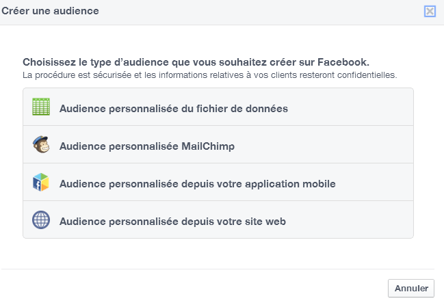Click the divider line above Annuler
The width and height of the screenshot is (444, 305).
coord(218,269)
